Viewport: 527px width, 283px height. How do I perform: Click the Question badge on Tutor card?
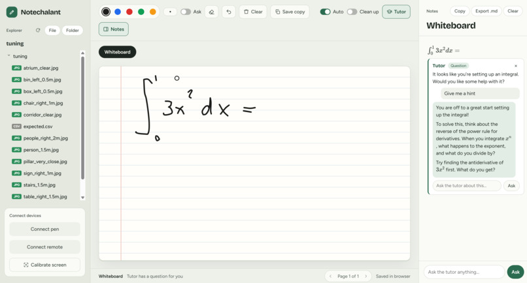(458, 66)
